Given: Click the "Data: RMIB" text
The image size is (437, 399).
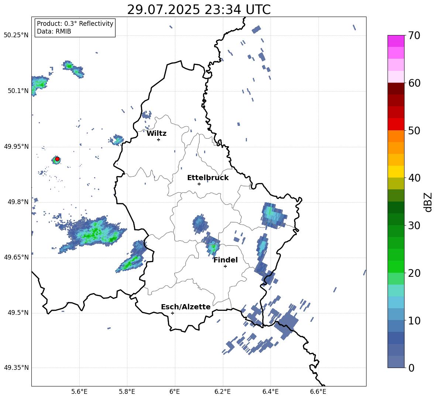Looking at the screenshot, I should click(54, 31).
